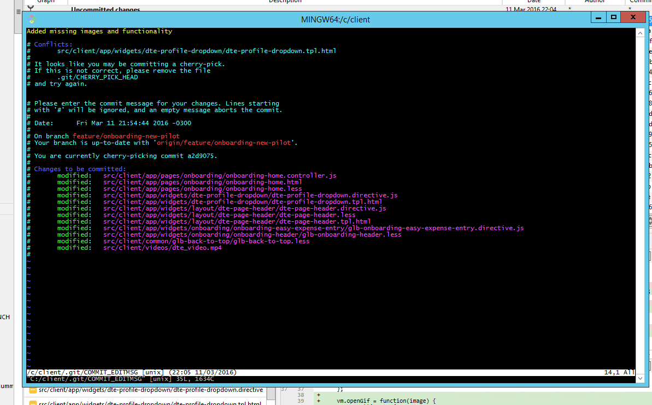Click modified file onboarding-home.controller.js
652x405 pixels.
(x=220, y=175)
